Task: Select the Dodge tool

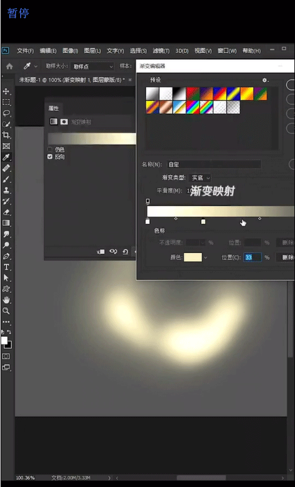Action: pos(6,245)
